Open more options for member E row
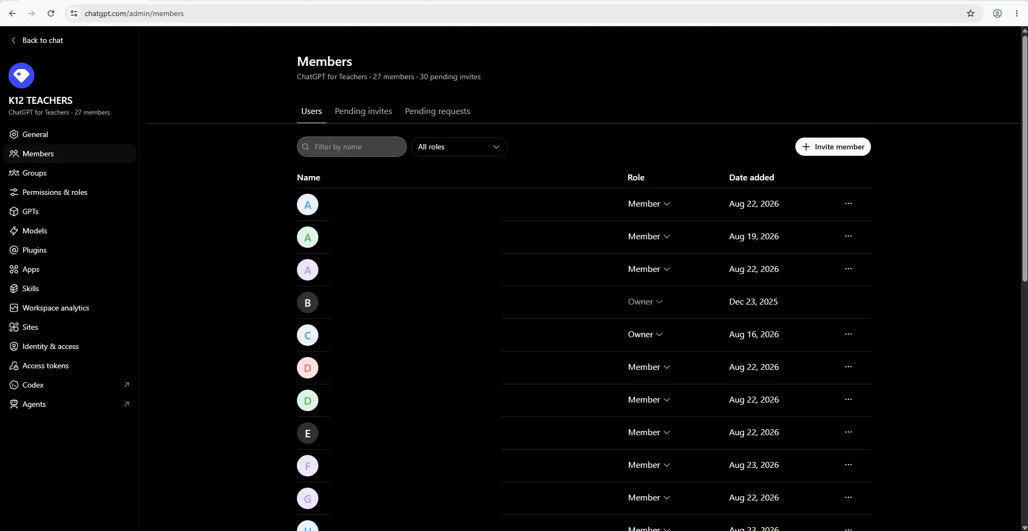The height and width of the screenshot is (531, 1028). 848,432
